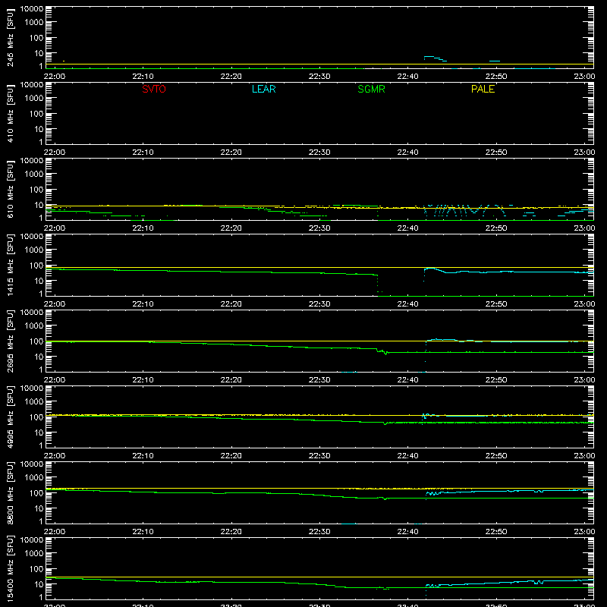Image resolution: width=607 pixels, height=607 pixels.
Task: Click 23:00 tick below the 2695 MHz plot
Action: point(584,380)
